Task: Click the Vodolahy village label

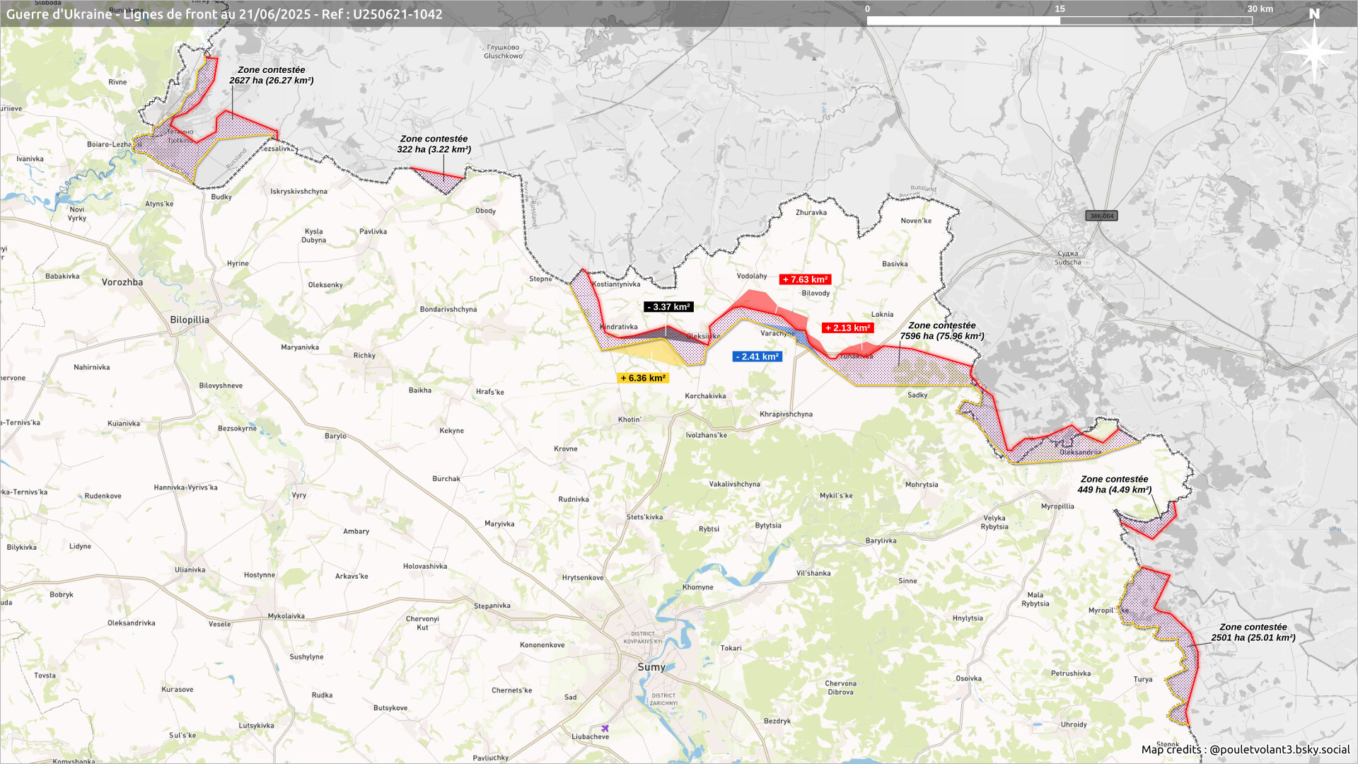Action: (x=752, y=277)
